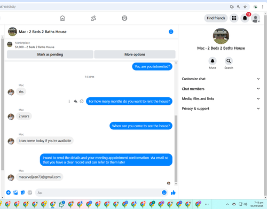Expand Customize chat section

click(x=221, y=79)
